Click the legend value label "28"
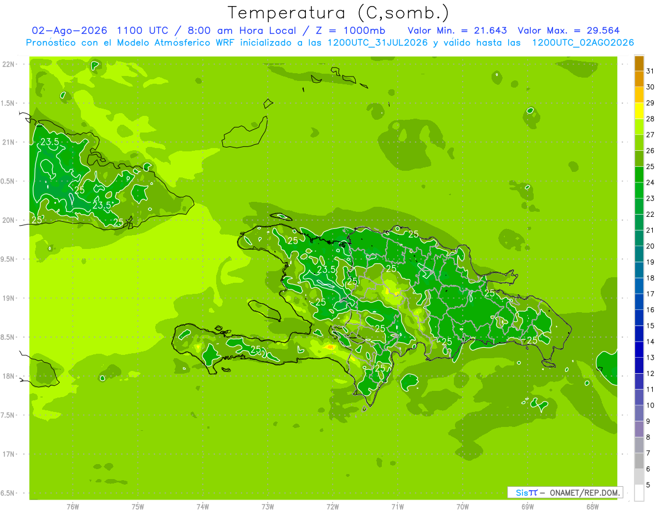 pos(651,119)
